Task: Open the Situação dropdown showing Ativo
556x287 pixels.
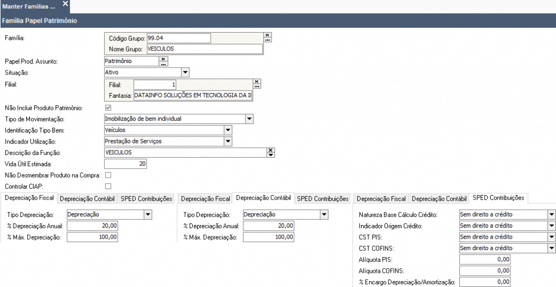Action: coord(185,72)
